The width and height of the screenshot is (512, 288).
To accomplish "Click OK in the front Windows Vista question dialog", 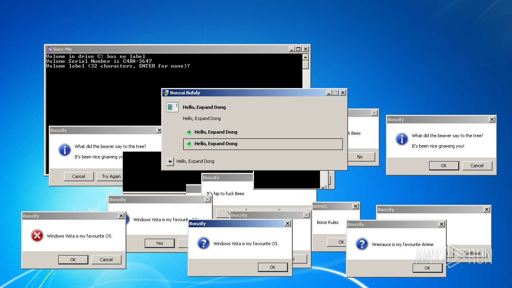I will [x=272, y=267].
